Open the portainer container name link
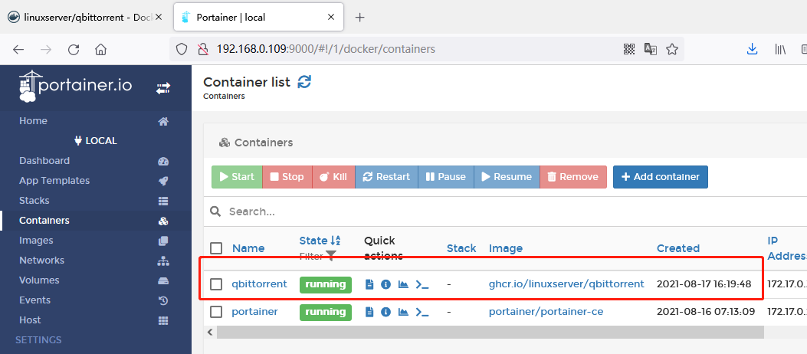807x354 pixels. (x=254, y=311)
